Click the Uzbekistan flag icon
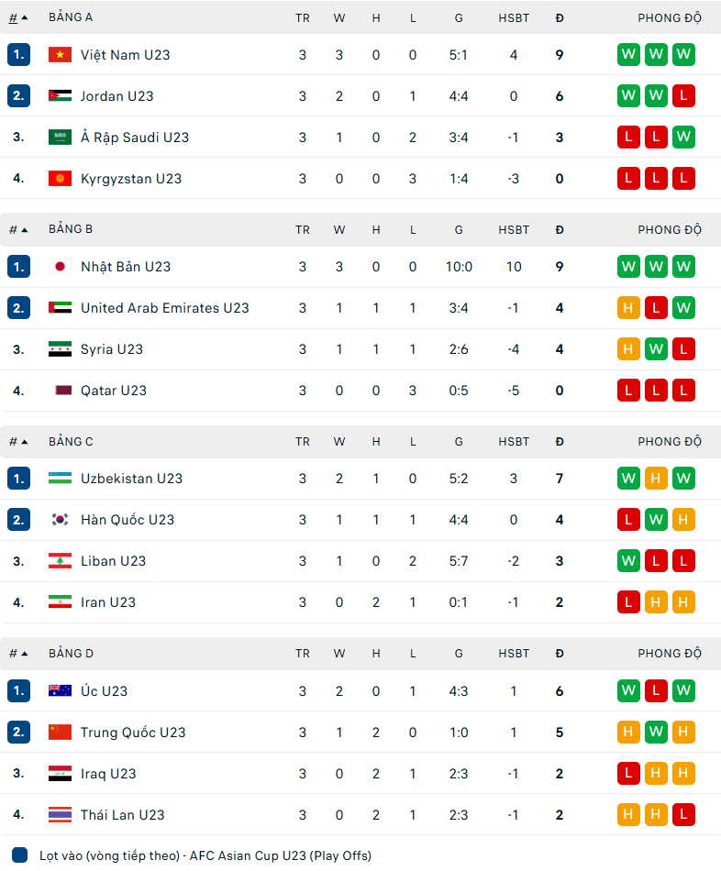721x871 pixels. 60,479
